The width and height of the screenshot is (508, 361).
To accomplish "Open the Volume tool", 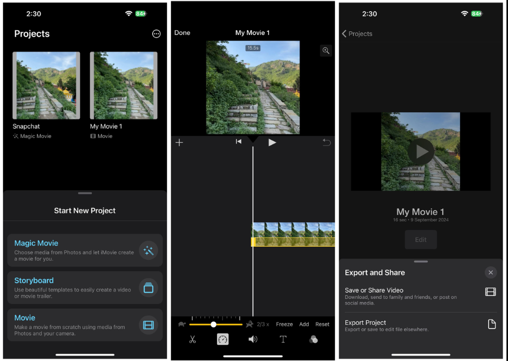I will (253, 339).
